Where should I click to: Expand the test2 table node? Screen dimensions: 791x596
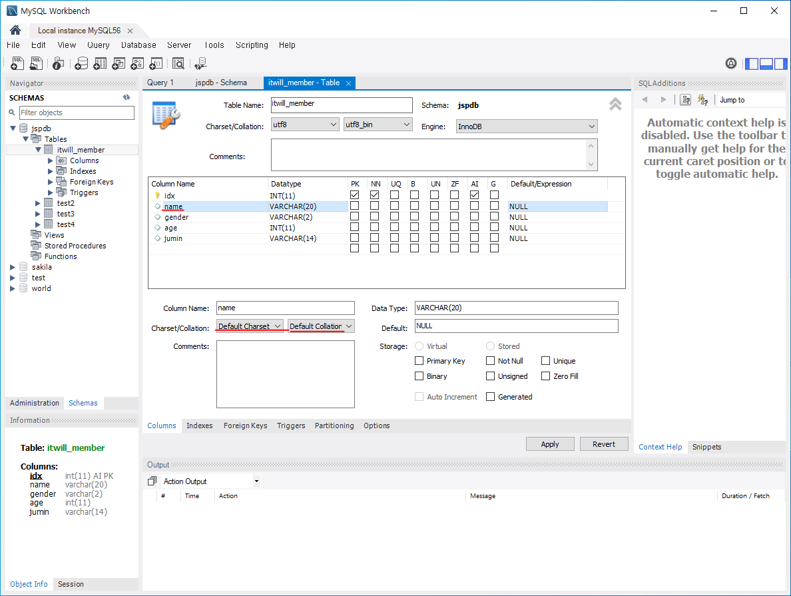click(38, 203)
